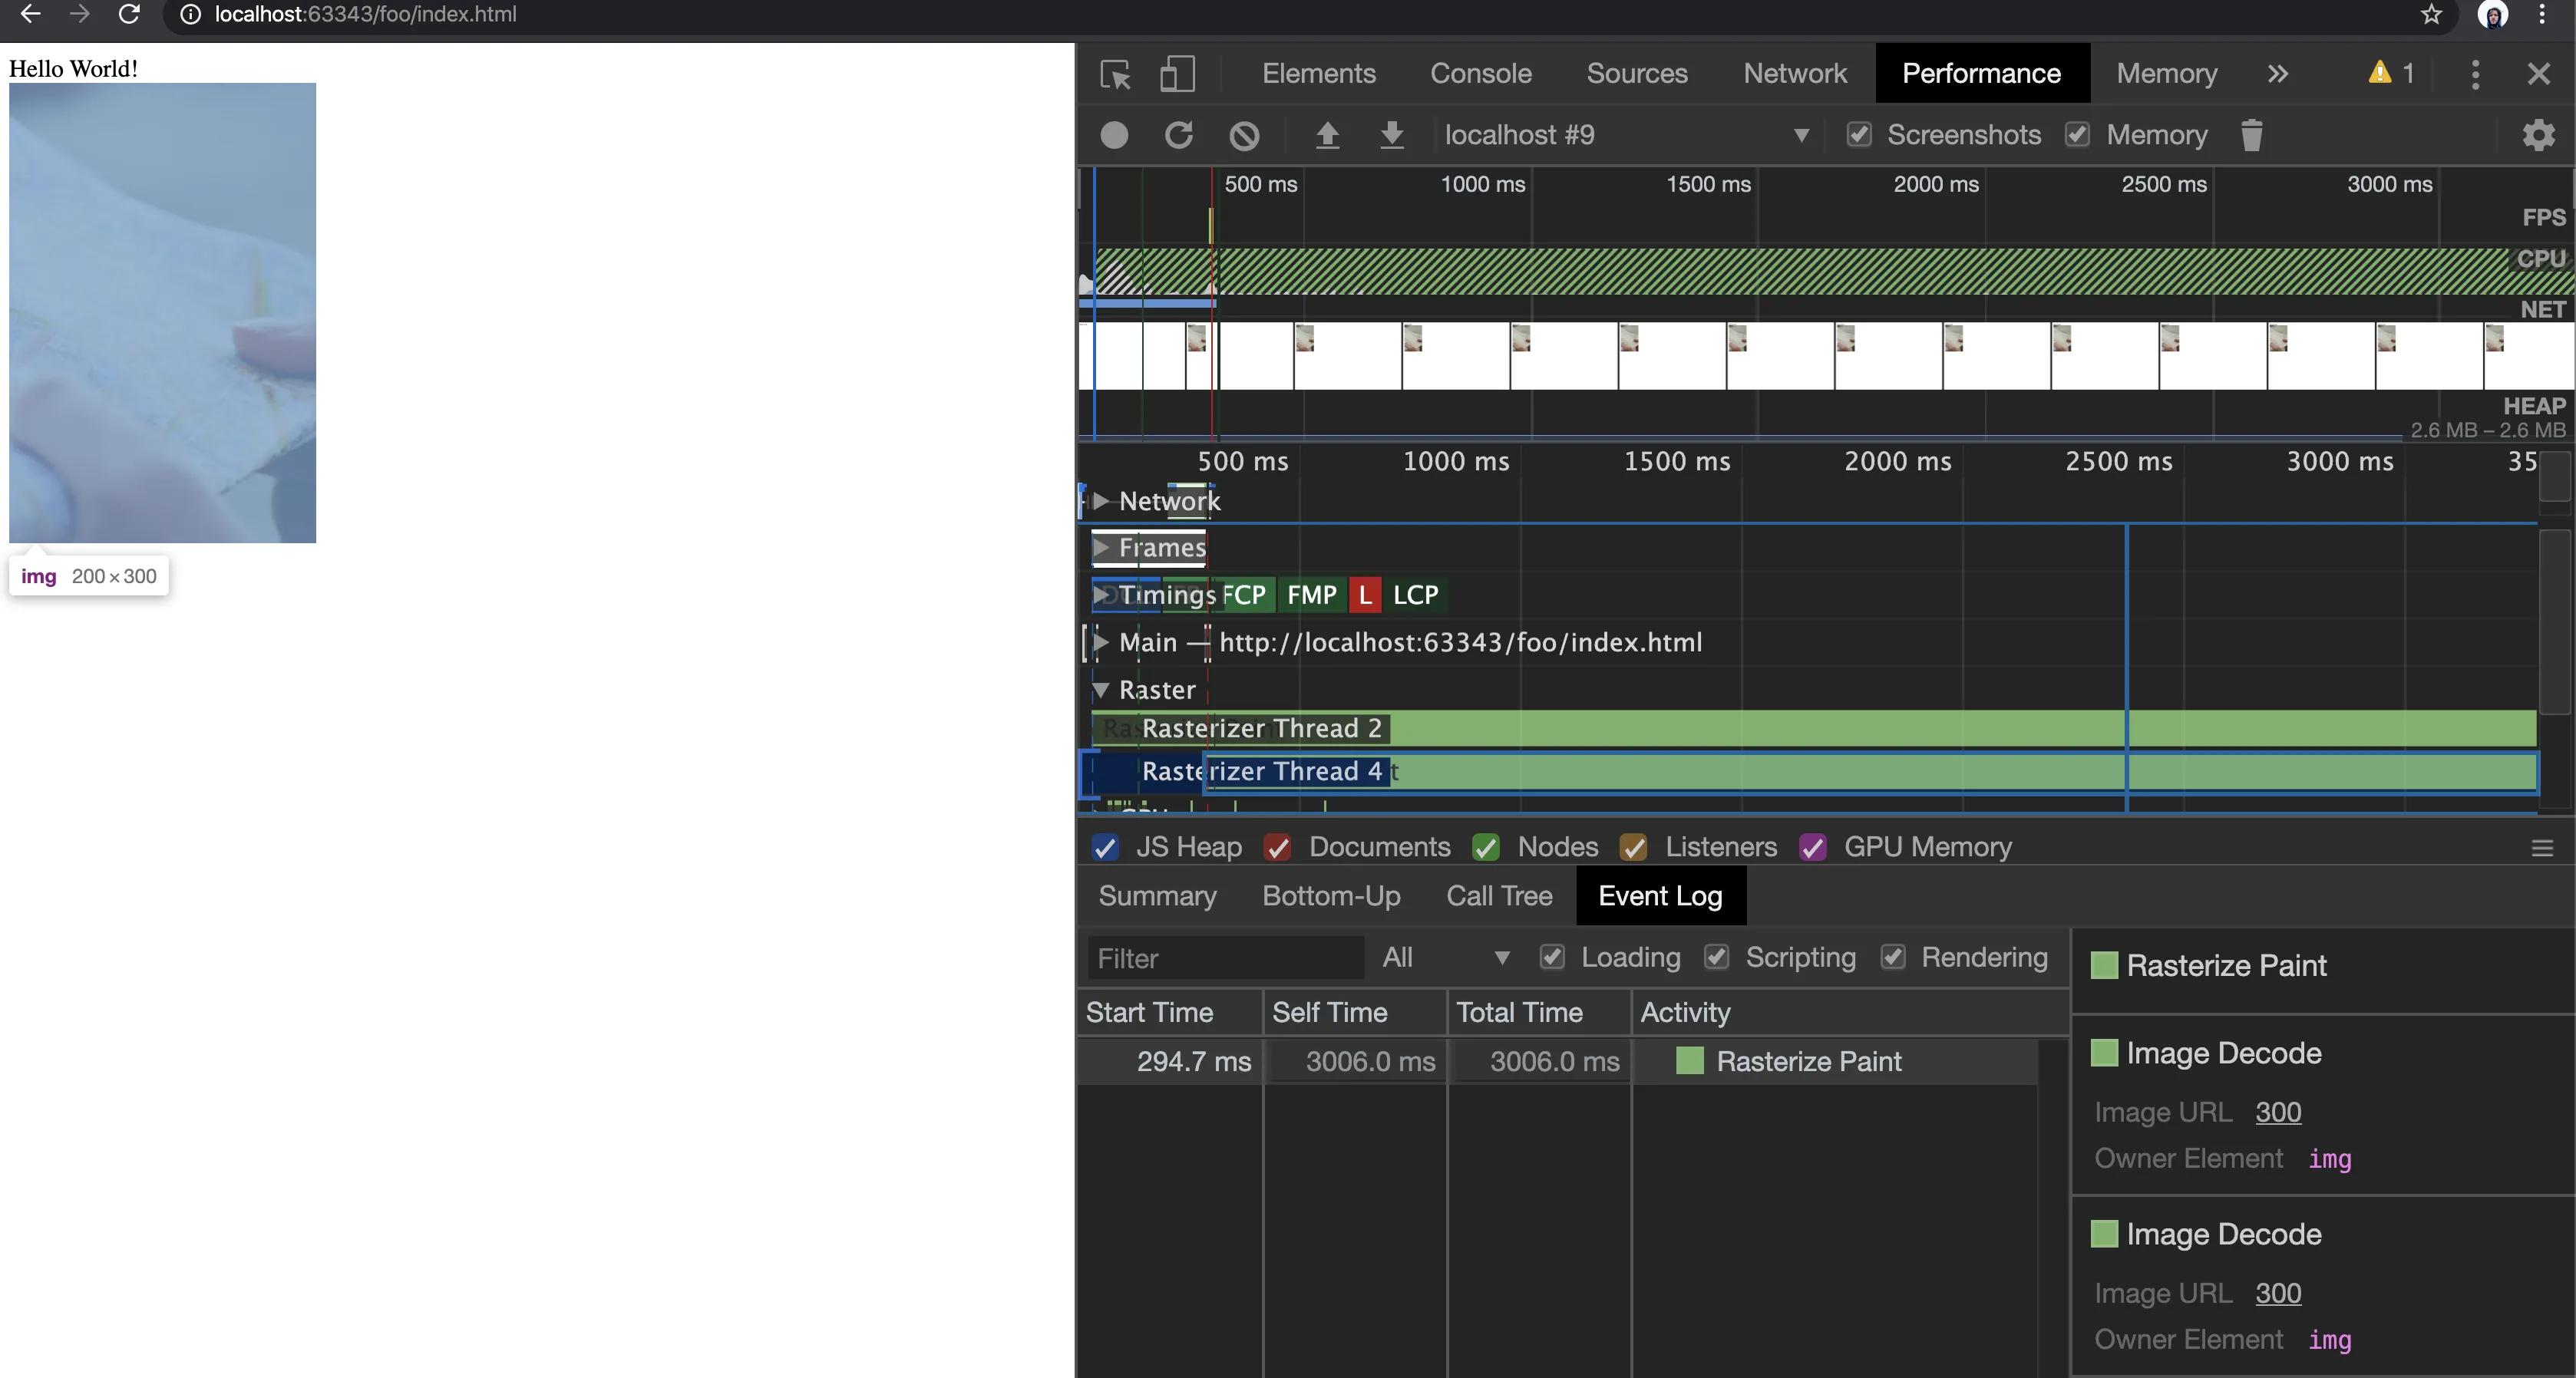Viewport: 2576px width, 1378px height.
Task: Open the Network panel tab
Action: (1795, 74)
